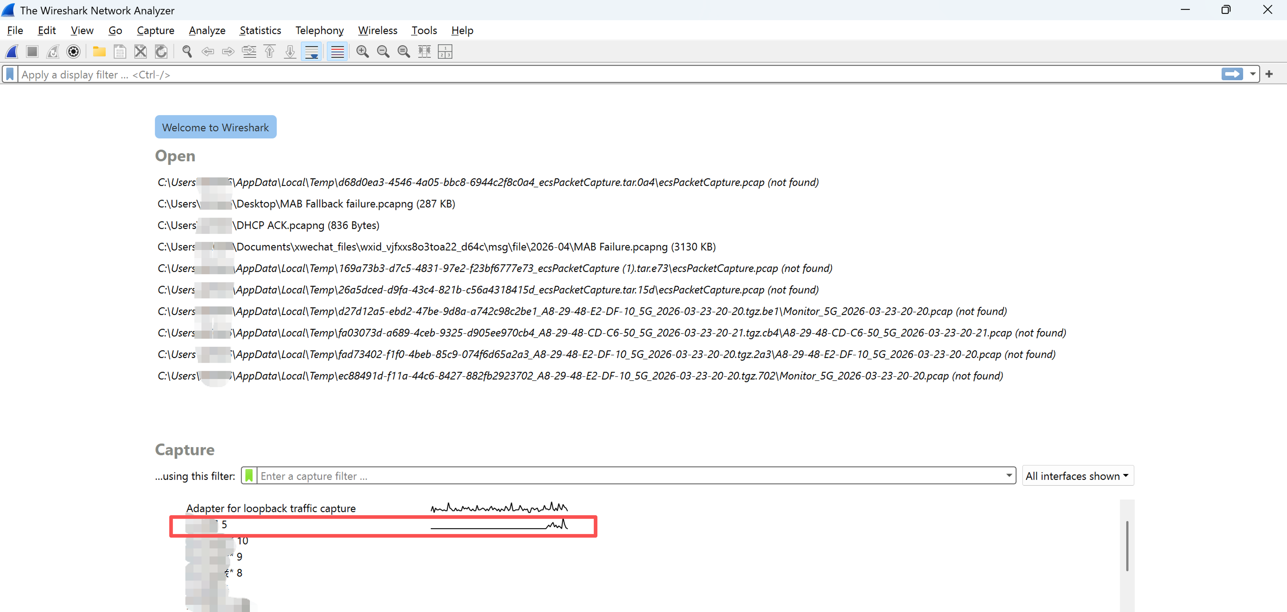Select Adapter for loopback traffic capture
This screenshot has height=612, width=1287.
click(271, 508)
